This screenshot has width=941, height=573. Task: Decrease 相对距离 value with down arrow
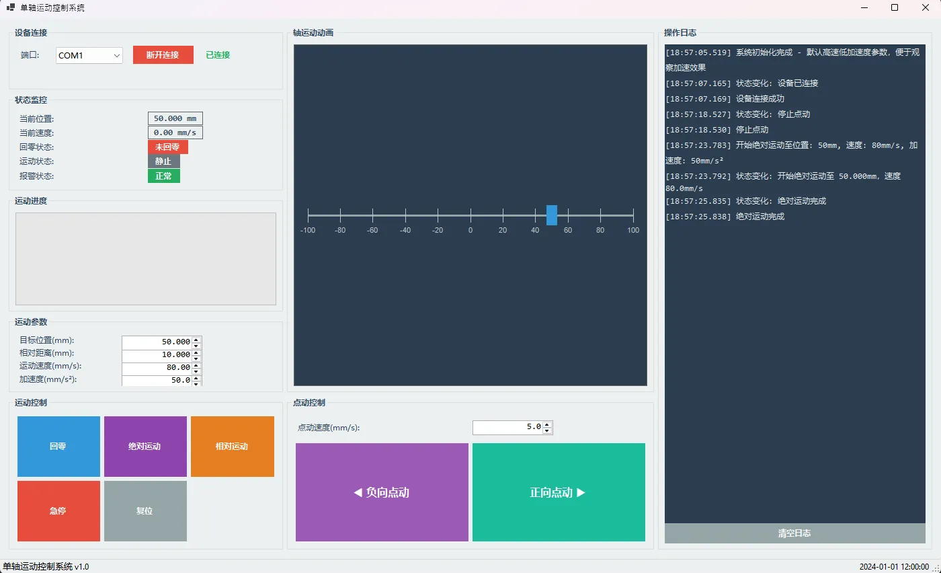(x=196, y=358)
